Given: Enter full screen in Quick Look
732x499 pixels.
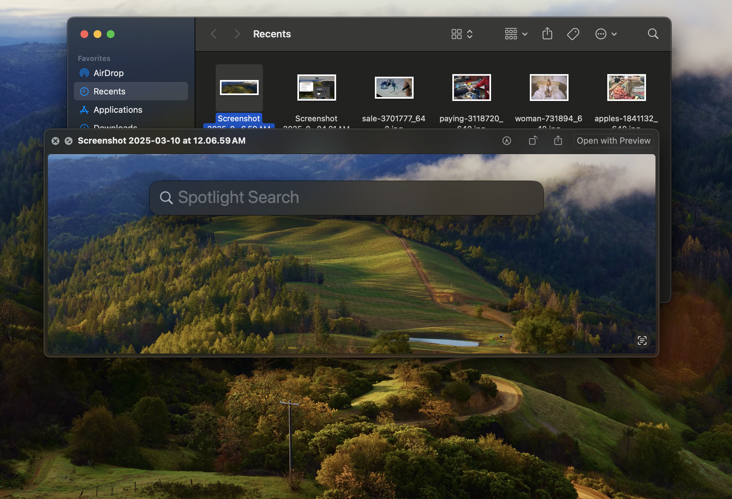Looking at the screenshot, I should pos(69,141).
